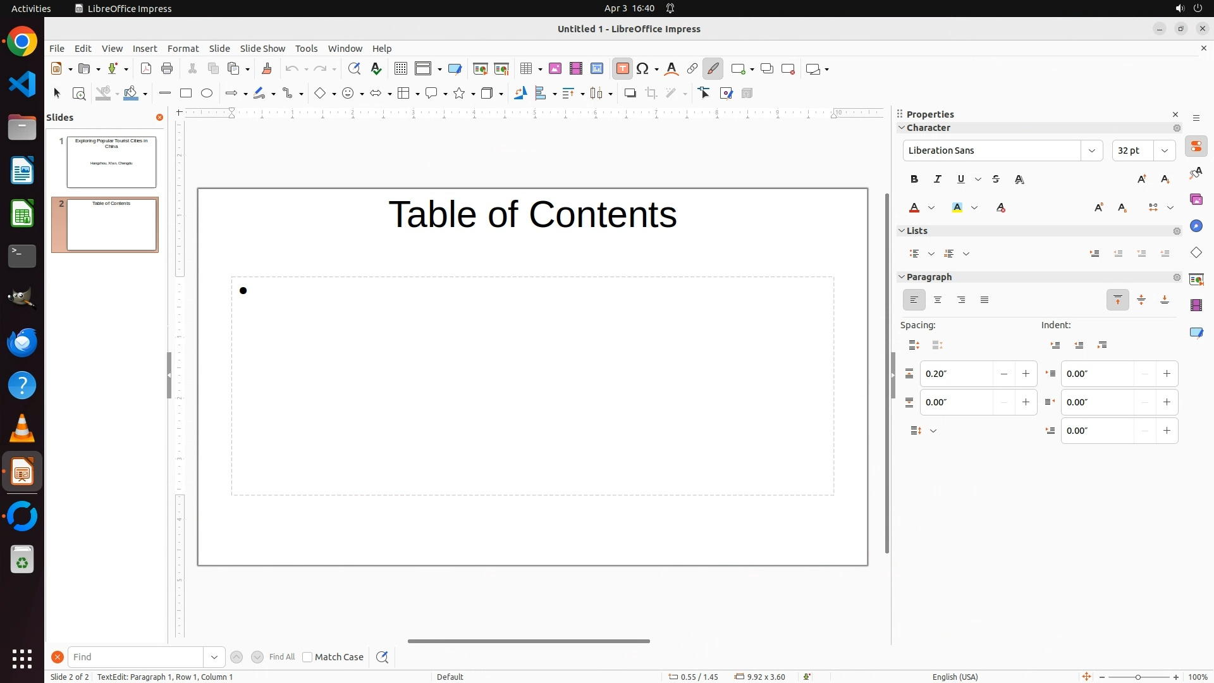1214x683 pixels.
Task: Toggle Italic text formatting
Action: point(938,180)
